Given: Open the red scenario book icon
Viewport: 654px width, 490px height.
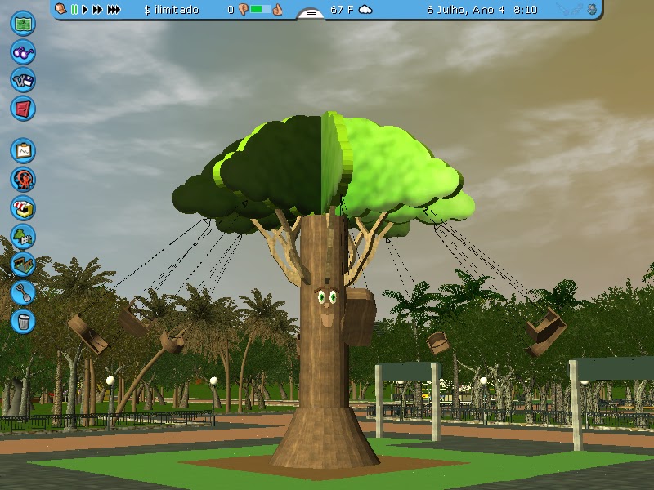Looking at the screenshot, I should (23, 107).
